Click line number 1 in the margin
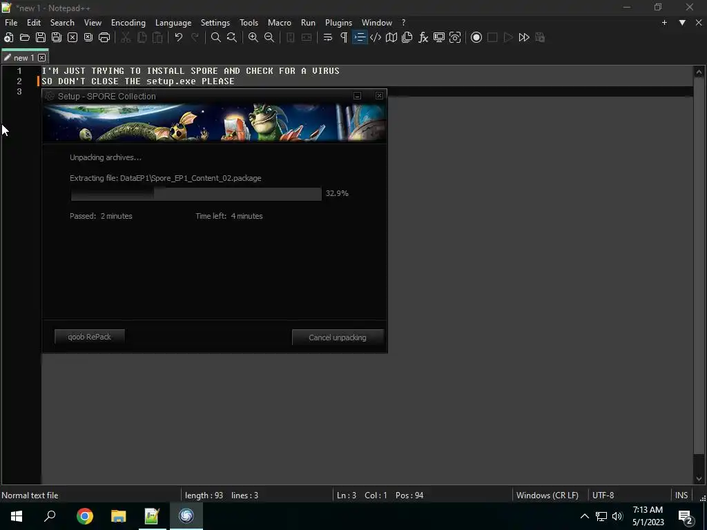The image size is (707, 530). [19, 71]
